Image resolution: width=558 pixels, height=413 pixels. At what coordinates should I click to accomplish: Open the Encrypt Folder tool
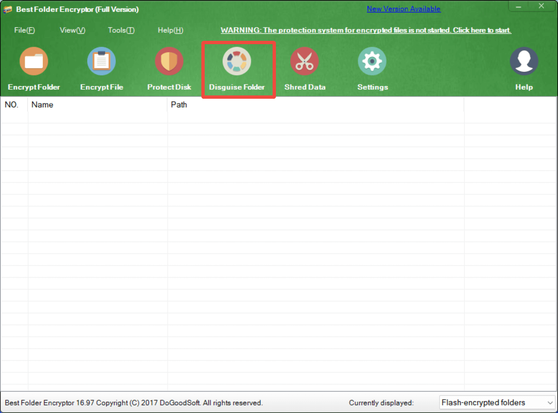[34, 69]
